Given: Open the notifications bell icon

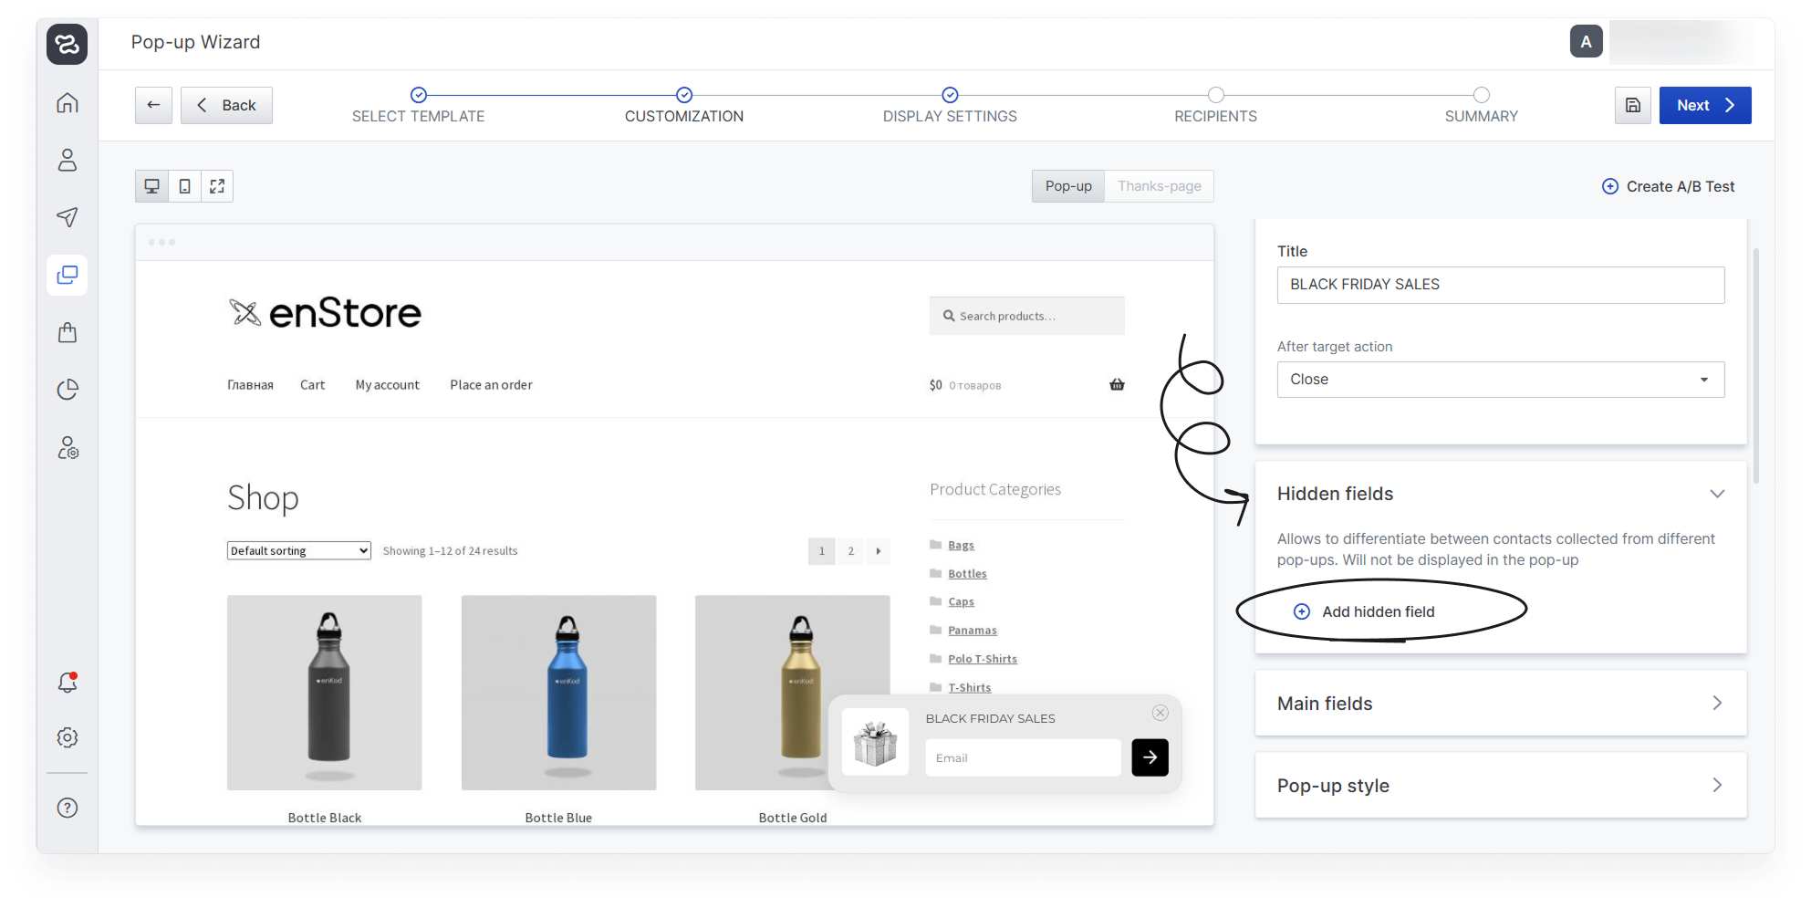Looking at the screenshot, I should (68, 683).
